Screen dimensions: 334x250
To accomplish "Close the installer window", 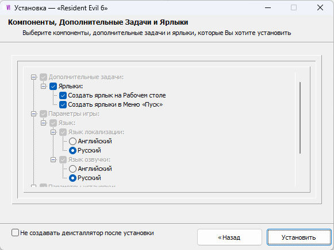I will point(320,8).
